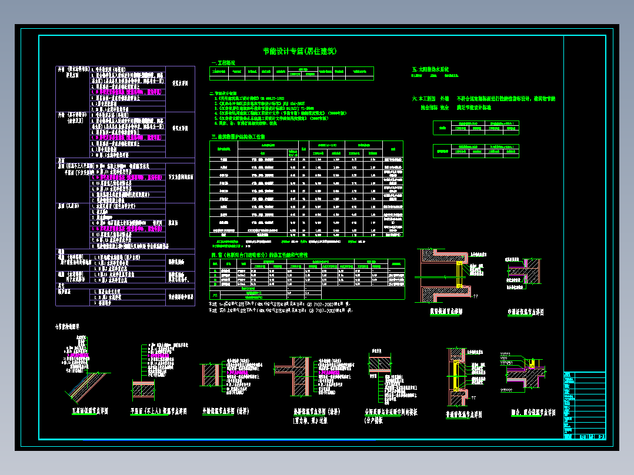Select the ordinary window section with yellow frame
Screen dimensions: 634x475
coord(458,377)
